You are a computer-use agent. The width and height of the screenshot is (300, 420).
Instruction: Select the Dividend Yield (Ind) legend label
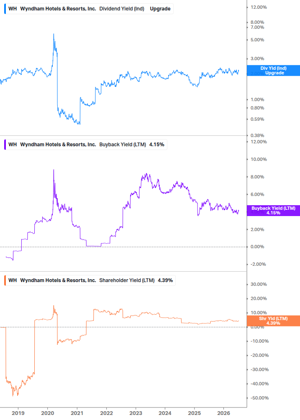(x=122, y=9)
